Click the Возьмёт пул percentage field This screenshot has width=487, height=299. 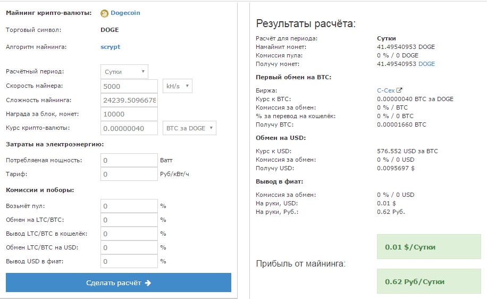click(129, 206)
